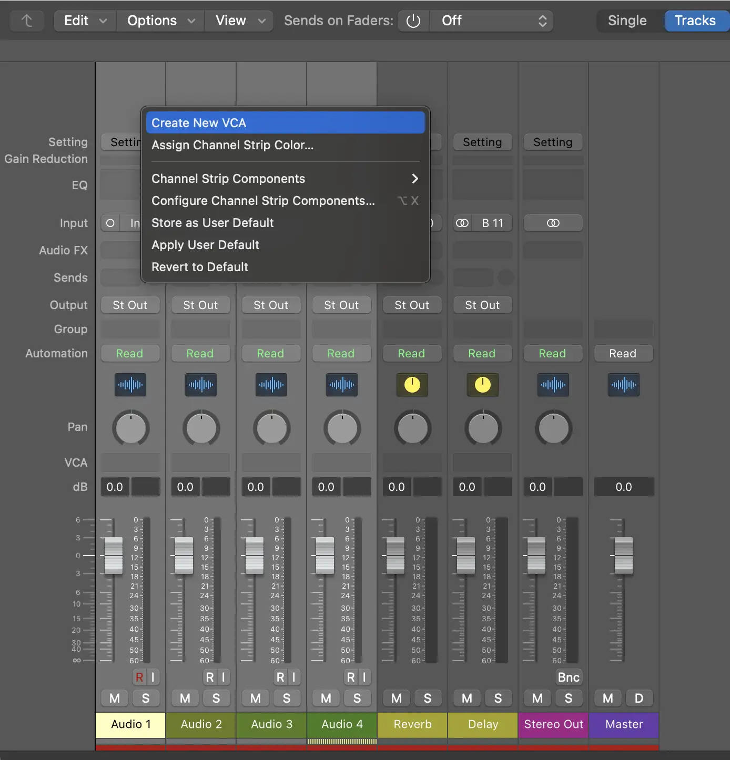
Task: Click the Master channel volume fader
Action: [x=623, y=556]
